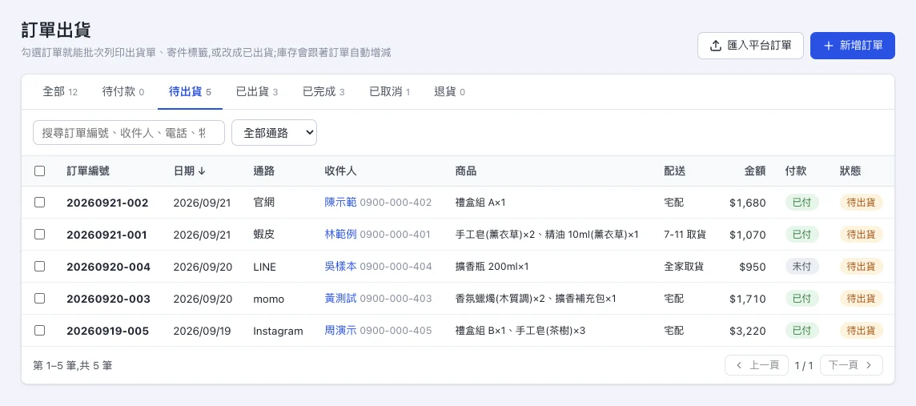The height and width of the screenshot is (406, 916).
Task: Check the box for order 20260921-001
Action: (40, 235)
